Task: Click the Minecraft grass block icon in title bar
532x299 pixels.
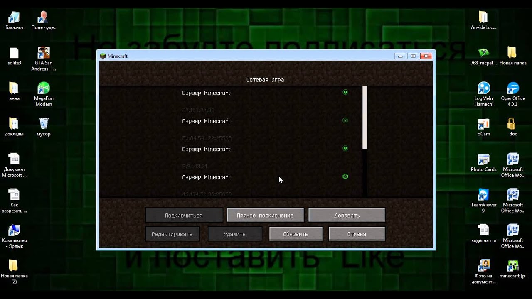Action: click(x=103, y=56)
